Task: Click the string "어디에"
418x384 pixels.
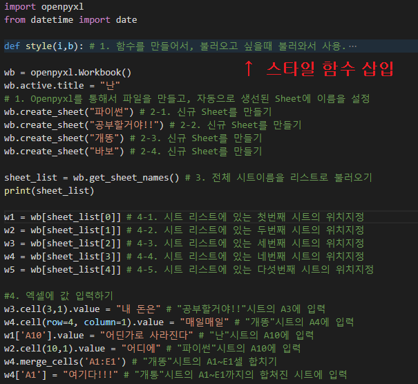Action: pos(141,349)
